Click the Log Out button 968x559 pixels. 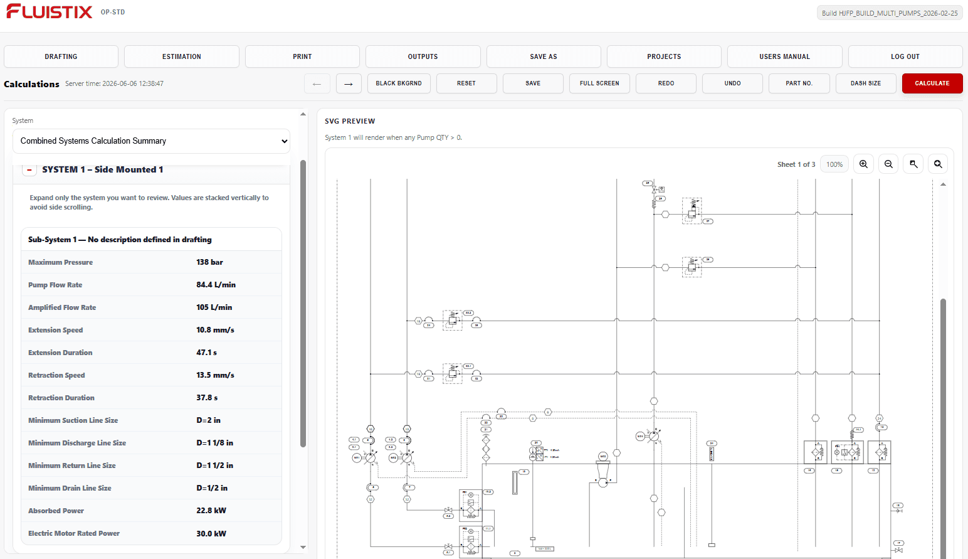tap(905, 56)
